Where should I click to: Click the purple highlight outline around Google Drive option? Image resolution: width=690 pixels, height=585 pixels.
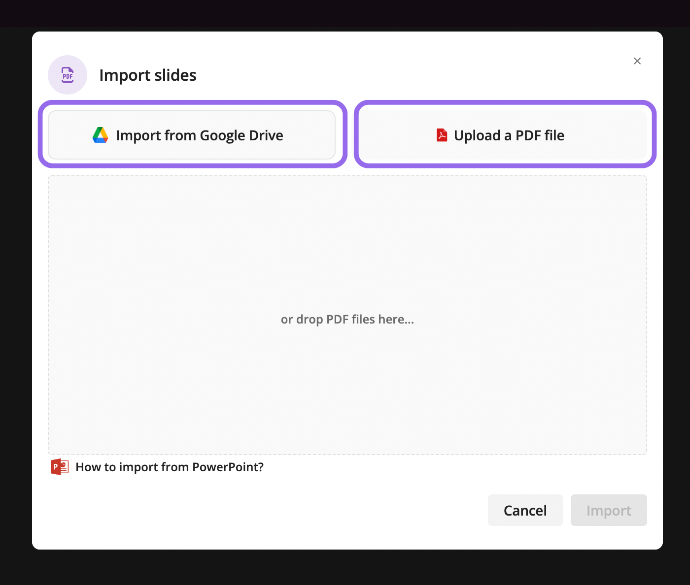tap(193, 102)
